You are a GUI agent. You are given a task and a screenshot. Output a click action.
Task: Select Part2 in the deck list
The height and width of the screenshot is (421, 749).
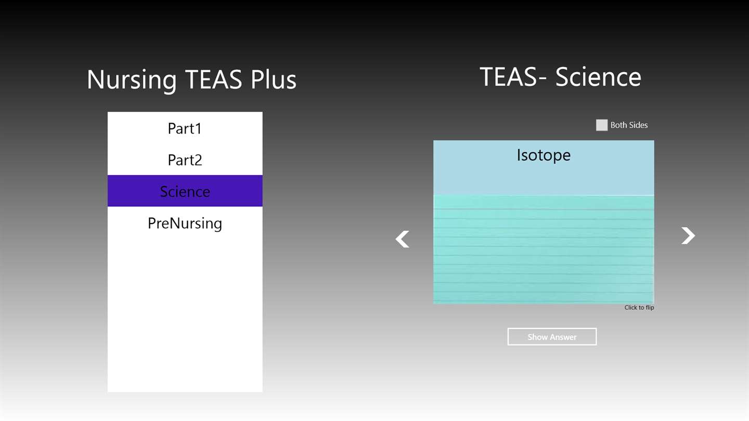[185, 160]
